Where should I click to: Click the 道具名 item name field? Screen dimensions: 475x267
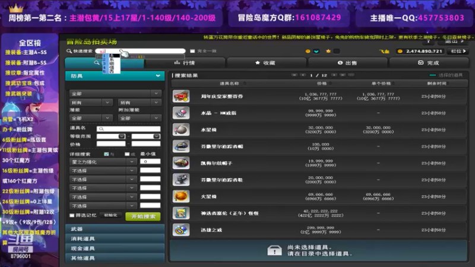click(128, 129)
